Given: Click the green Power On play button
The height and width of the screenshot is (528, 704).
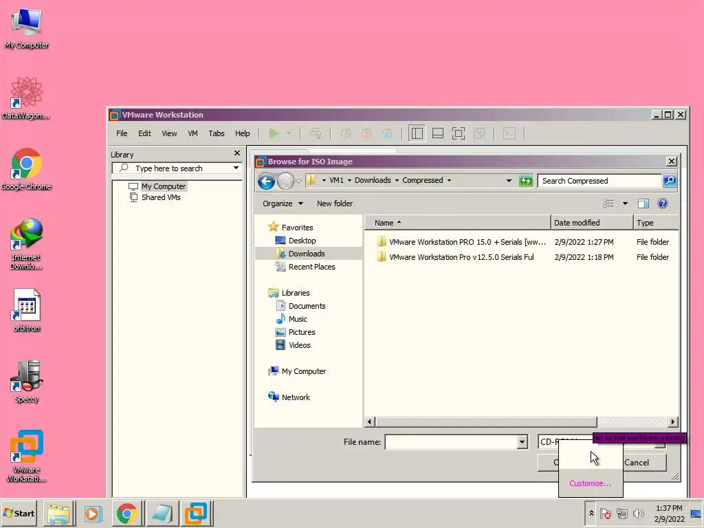Looking at the screenshot, I should (274, 133).
